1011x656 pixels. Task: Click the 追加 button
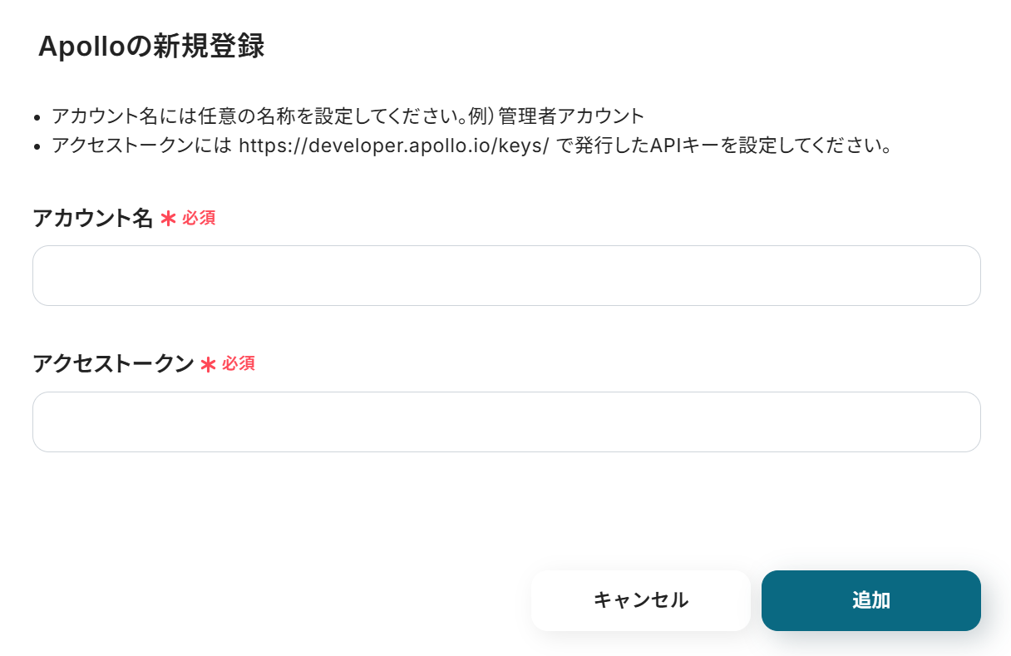tap(870, 600)
